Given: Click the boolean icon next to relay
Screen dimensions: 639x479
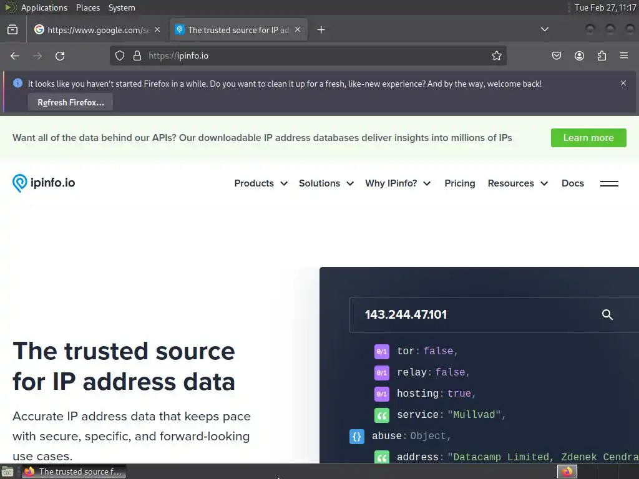Looking at the screenshot, I should [381, 372].
